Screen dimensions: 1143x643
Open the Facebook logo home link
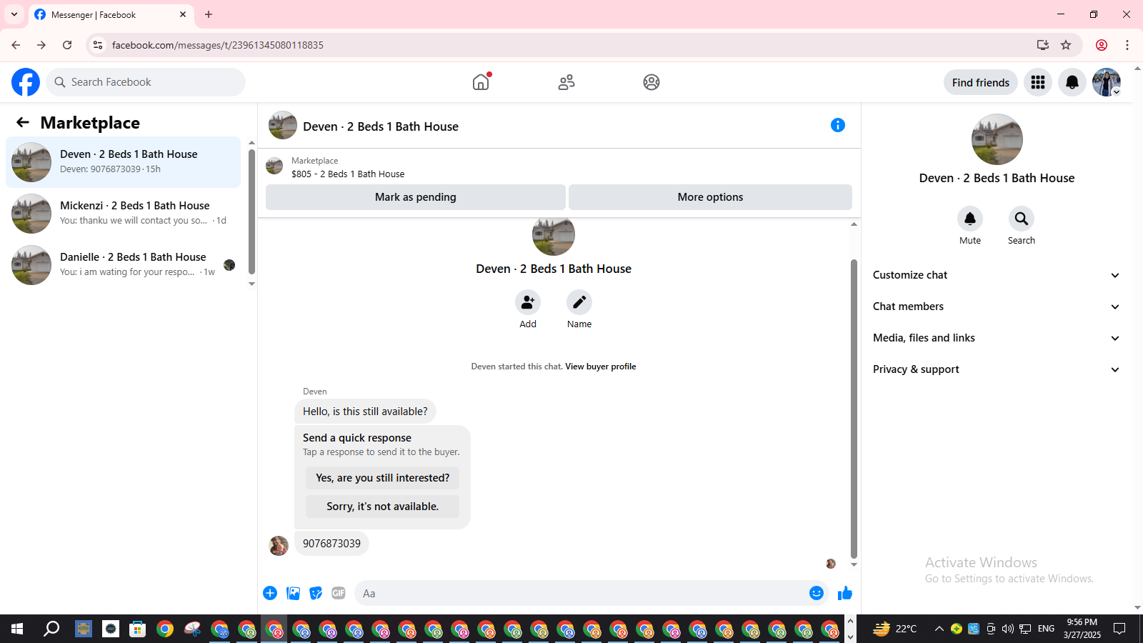click(x=26, y=82)
